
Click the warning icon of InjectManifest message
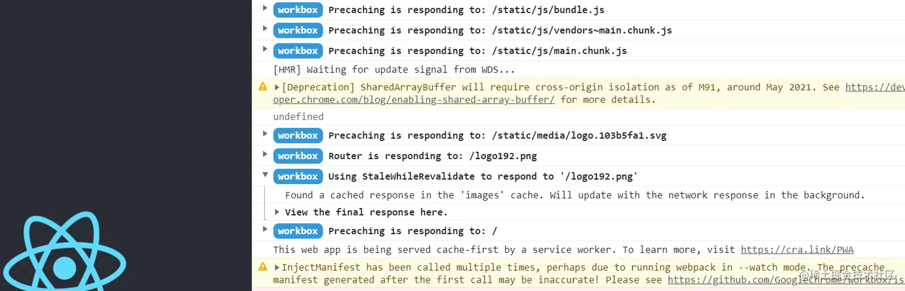pyautogui.click(x=262, y=267)
